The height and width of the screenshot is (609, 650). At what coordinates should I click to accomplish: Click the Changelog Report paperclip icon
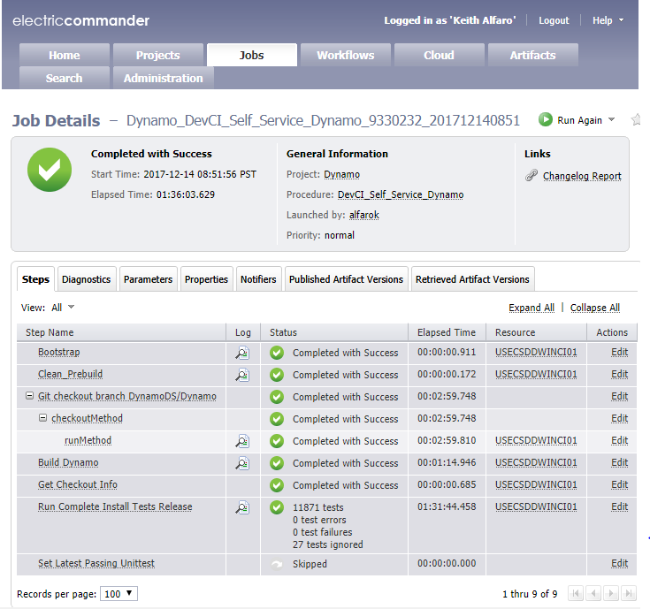[x=531, y=176]
